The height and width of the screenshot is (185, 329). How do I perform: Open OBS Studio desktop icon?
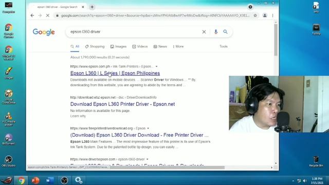click(9, 161)
